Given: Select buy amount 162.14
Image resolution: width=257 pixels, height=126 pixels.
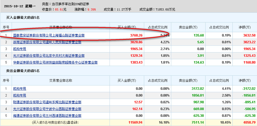Looking at the screenshot, I should [137, 109].
